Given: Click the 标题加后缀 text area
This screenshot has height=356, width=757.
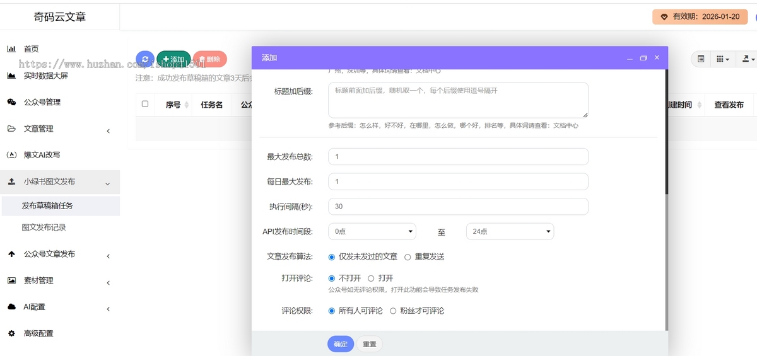Looking at the screenshot, I should tap(458, 100).
